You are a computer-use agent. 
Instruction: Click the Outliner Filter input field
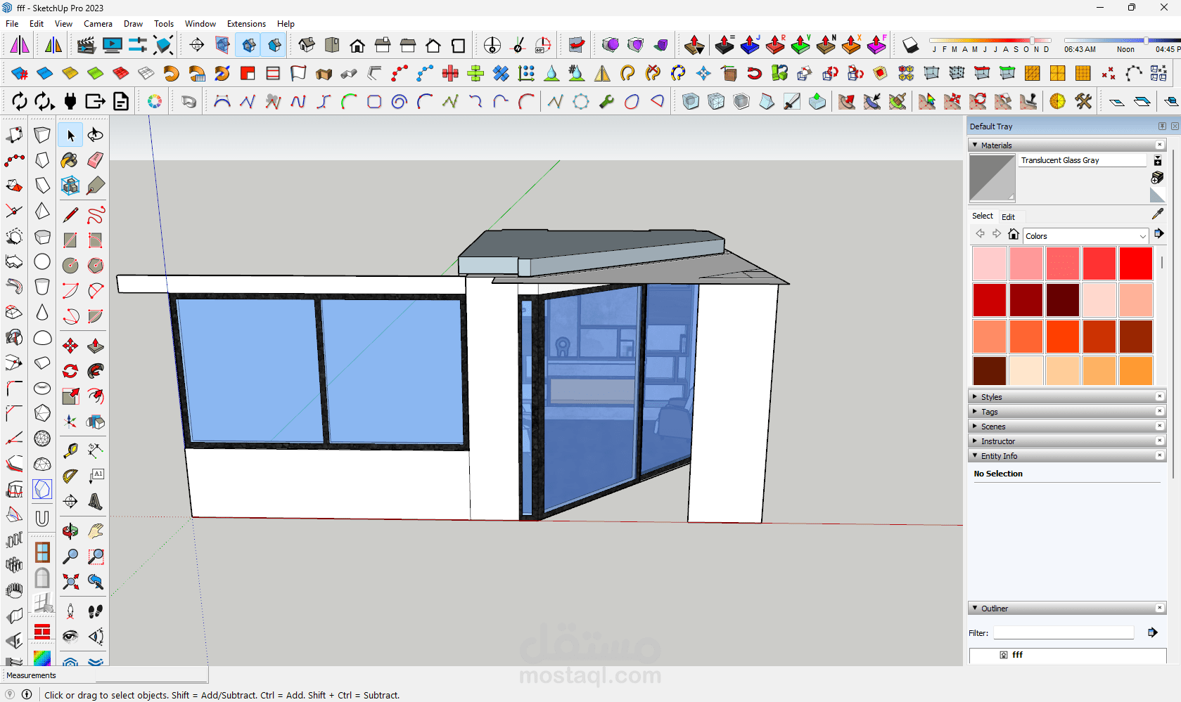1063,633
